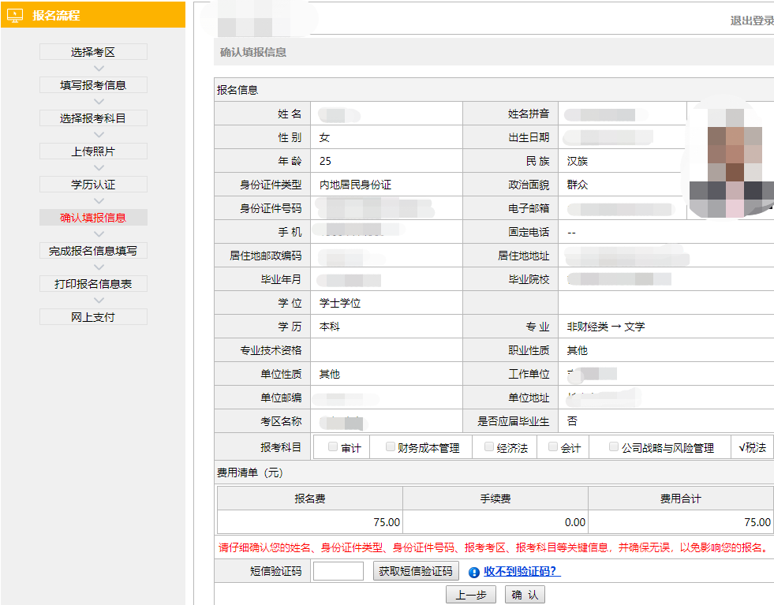Click inside the 短信验证码 input box
The width and height of the screenshot is (774, 605).
338,570
